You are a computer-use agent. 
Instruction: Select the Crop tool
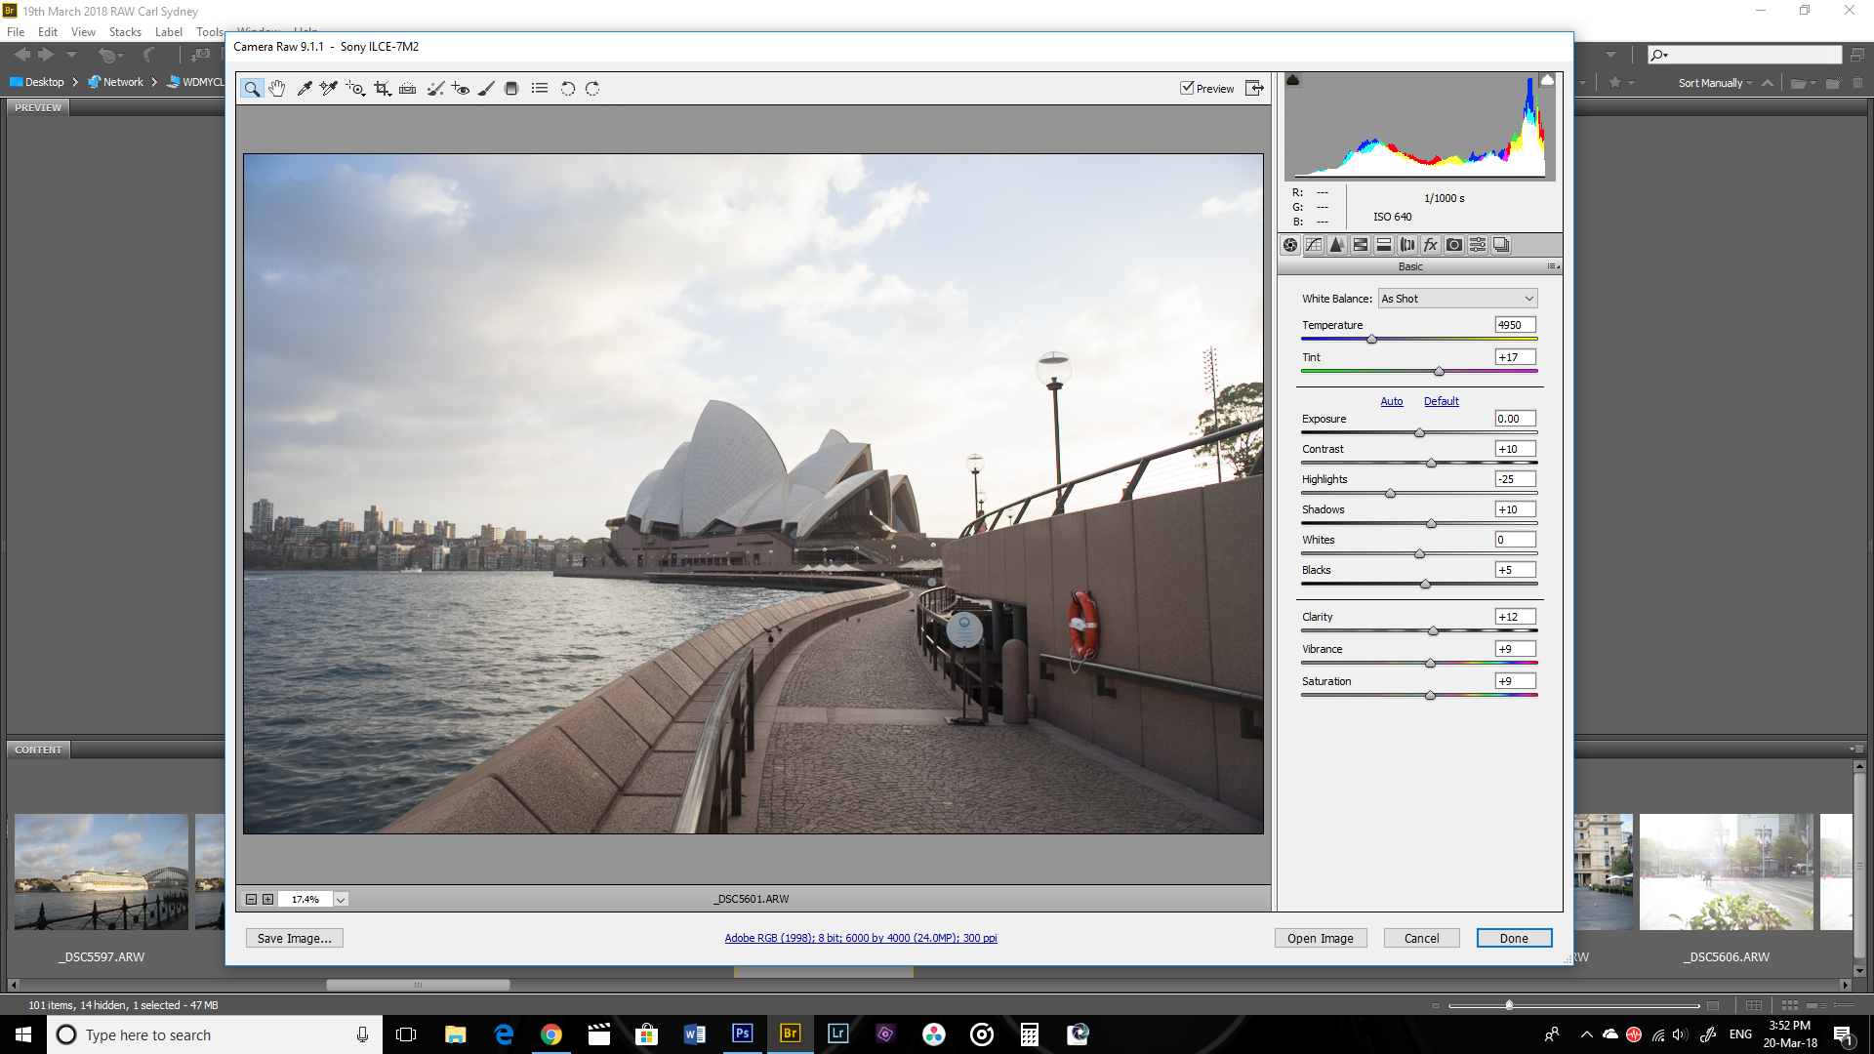tap(383, 88)
